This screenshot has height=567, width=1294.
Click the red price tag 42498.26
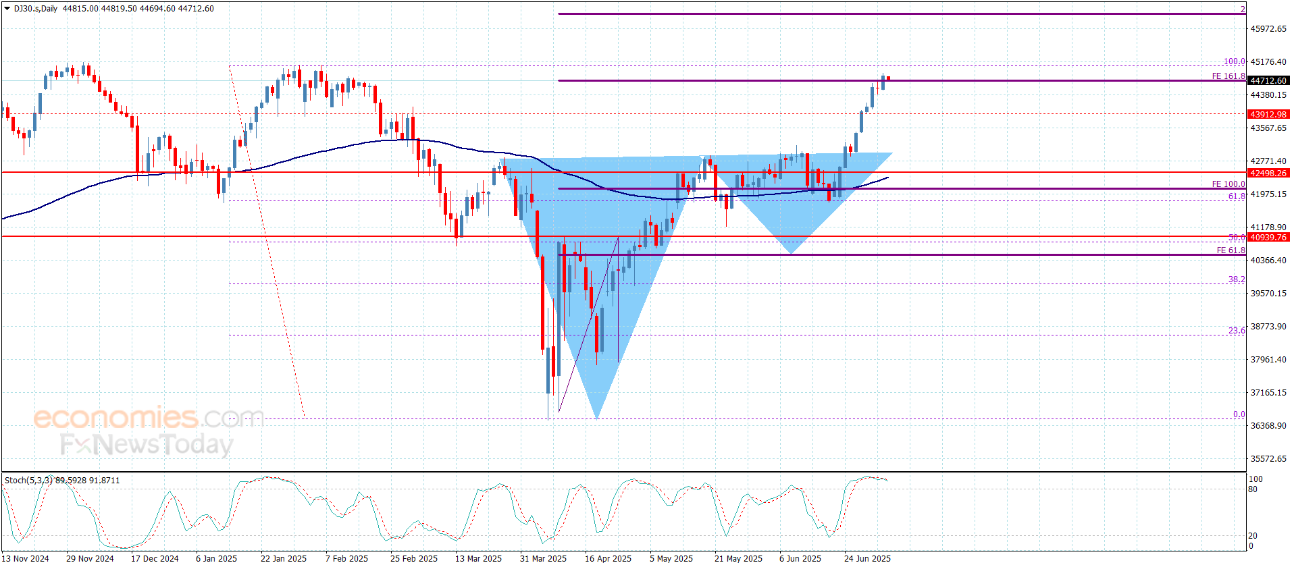pyautogui.click(x=1268, y=173)
